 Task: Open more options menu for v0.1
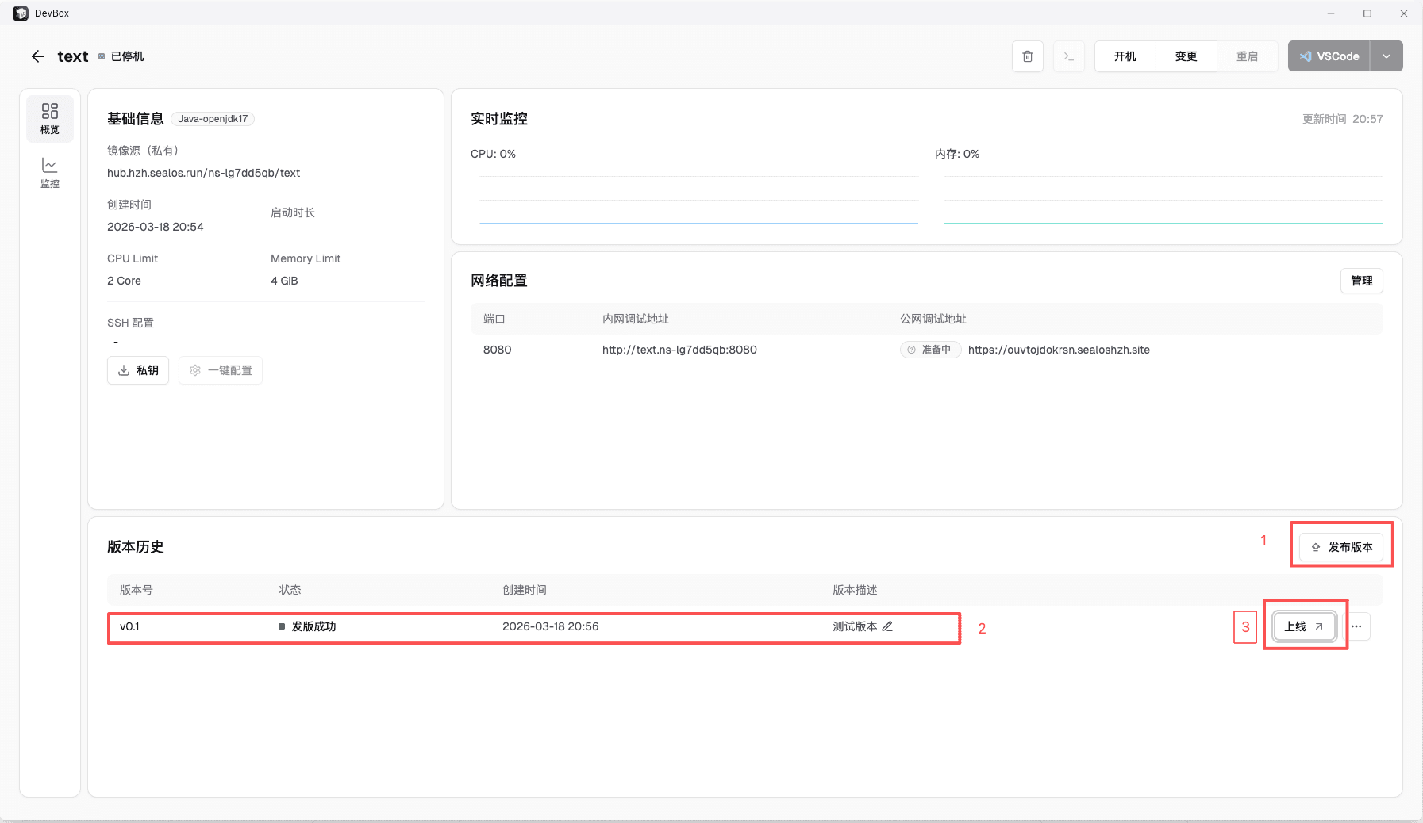click(x=1356, y=626)
